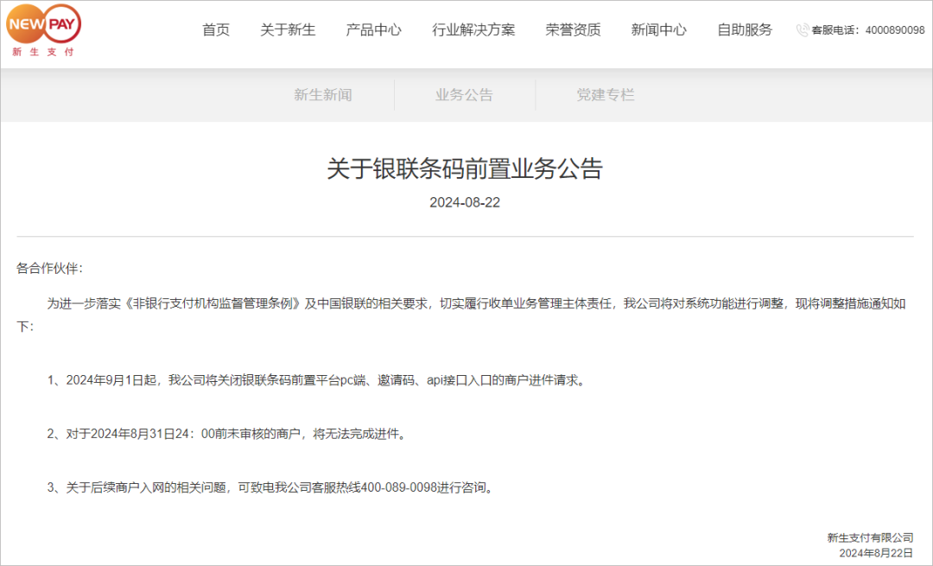Switch to the 党建专栏 tab
The height and width of the screenshot is (566, 933).
pos(604,94)
